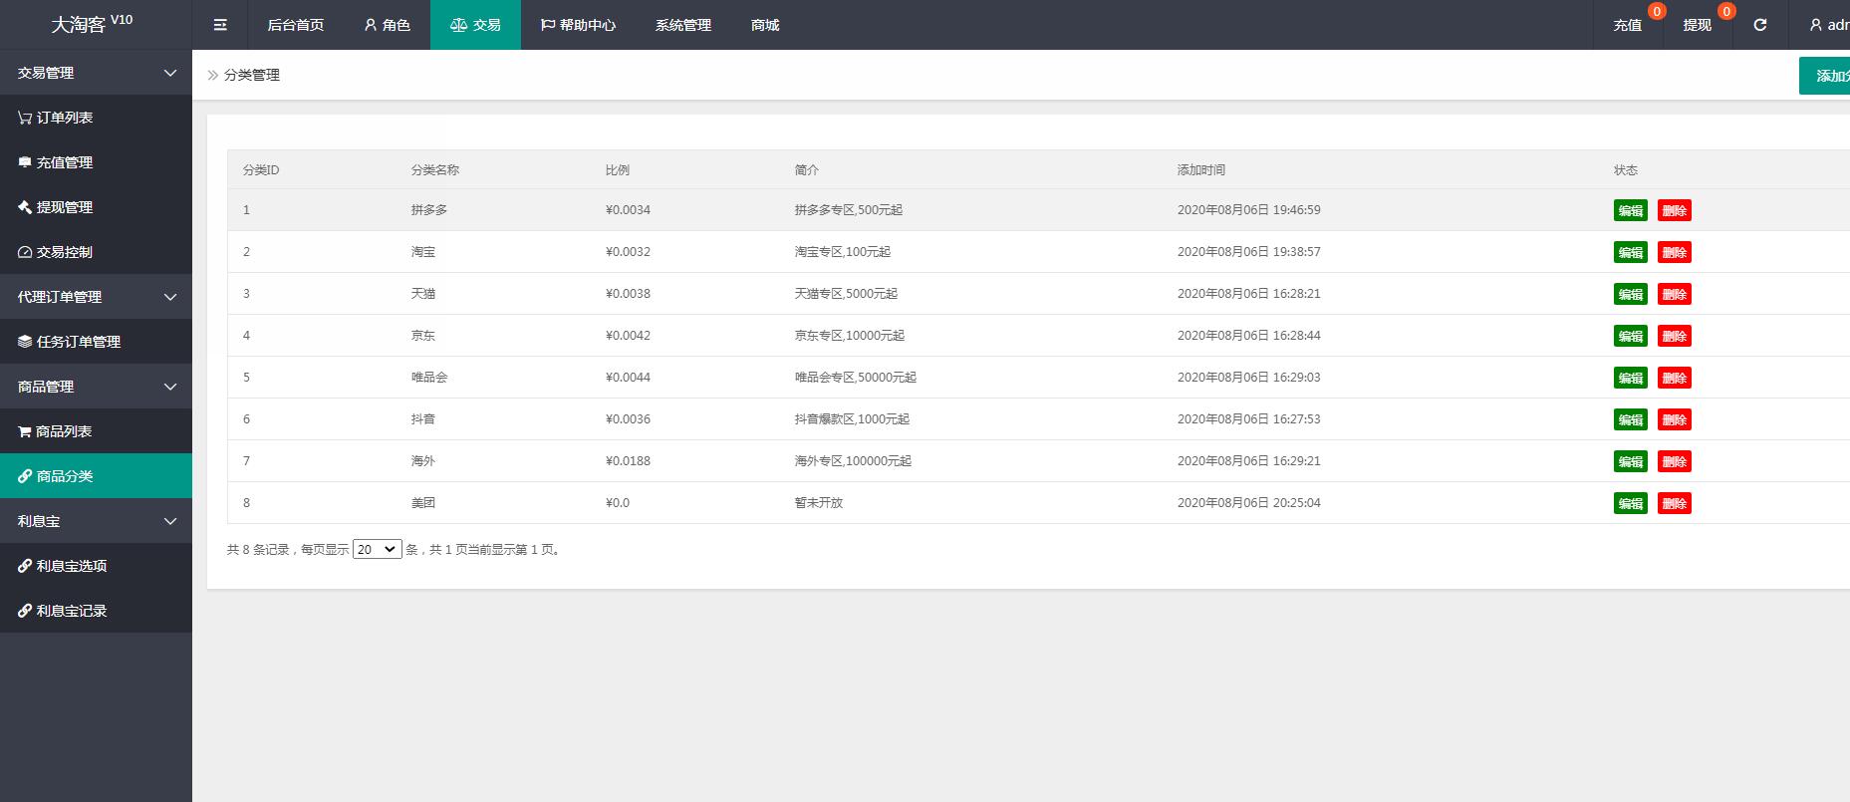Open 任务订单管理 in the sidebar
This screenshot has width=1850, height=802.
pyautogui.click(x=78, y=342)
